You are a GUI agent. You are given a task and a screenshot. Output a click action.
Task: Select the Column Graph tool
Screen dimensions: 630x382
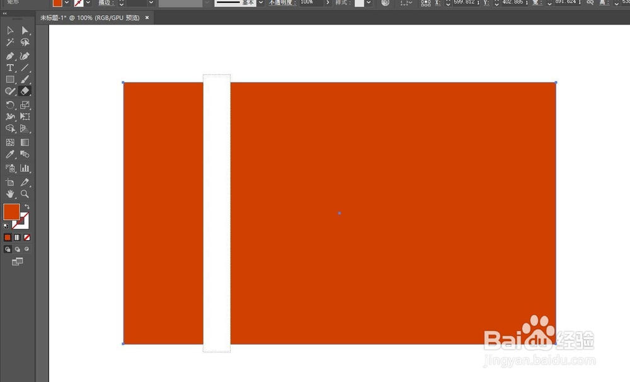(x=25, y=168)
